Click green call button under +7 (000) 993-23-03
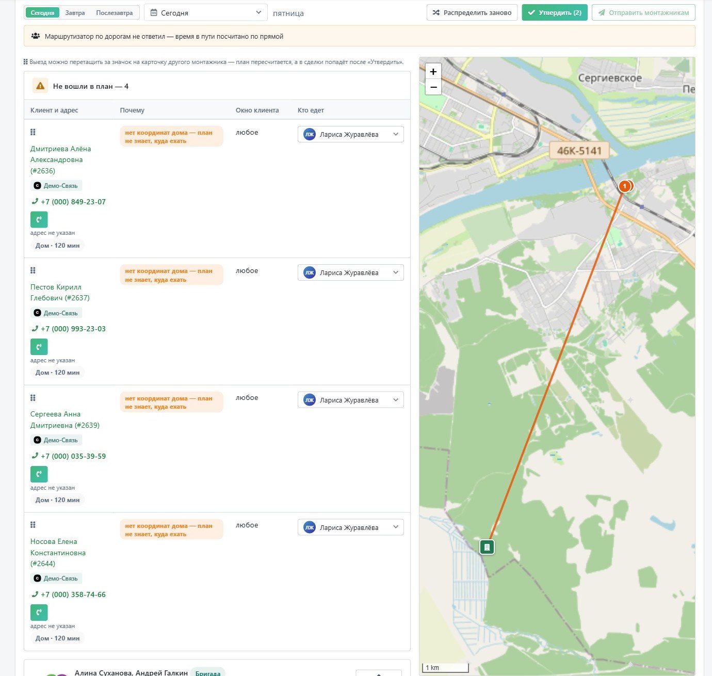 coord(39,347)
